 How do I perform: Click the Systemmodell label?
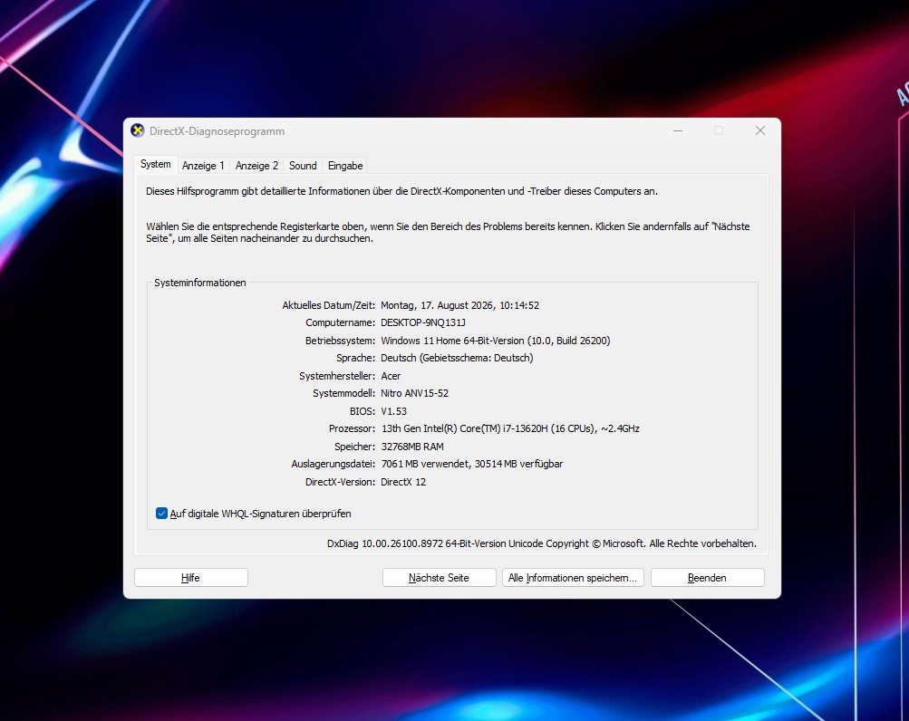point(343,393)
